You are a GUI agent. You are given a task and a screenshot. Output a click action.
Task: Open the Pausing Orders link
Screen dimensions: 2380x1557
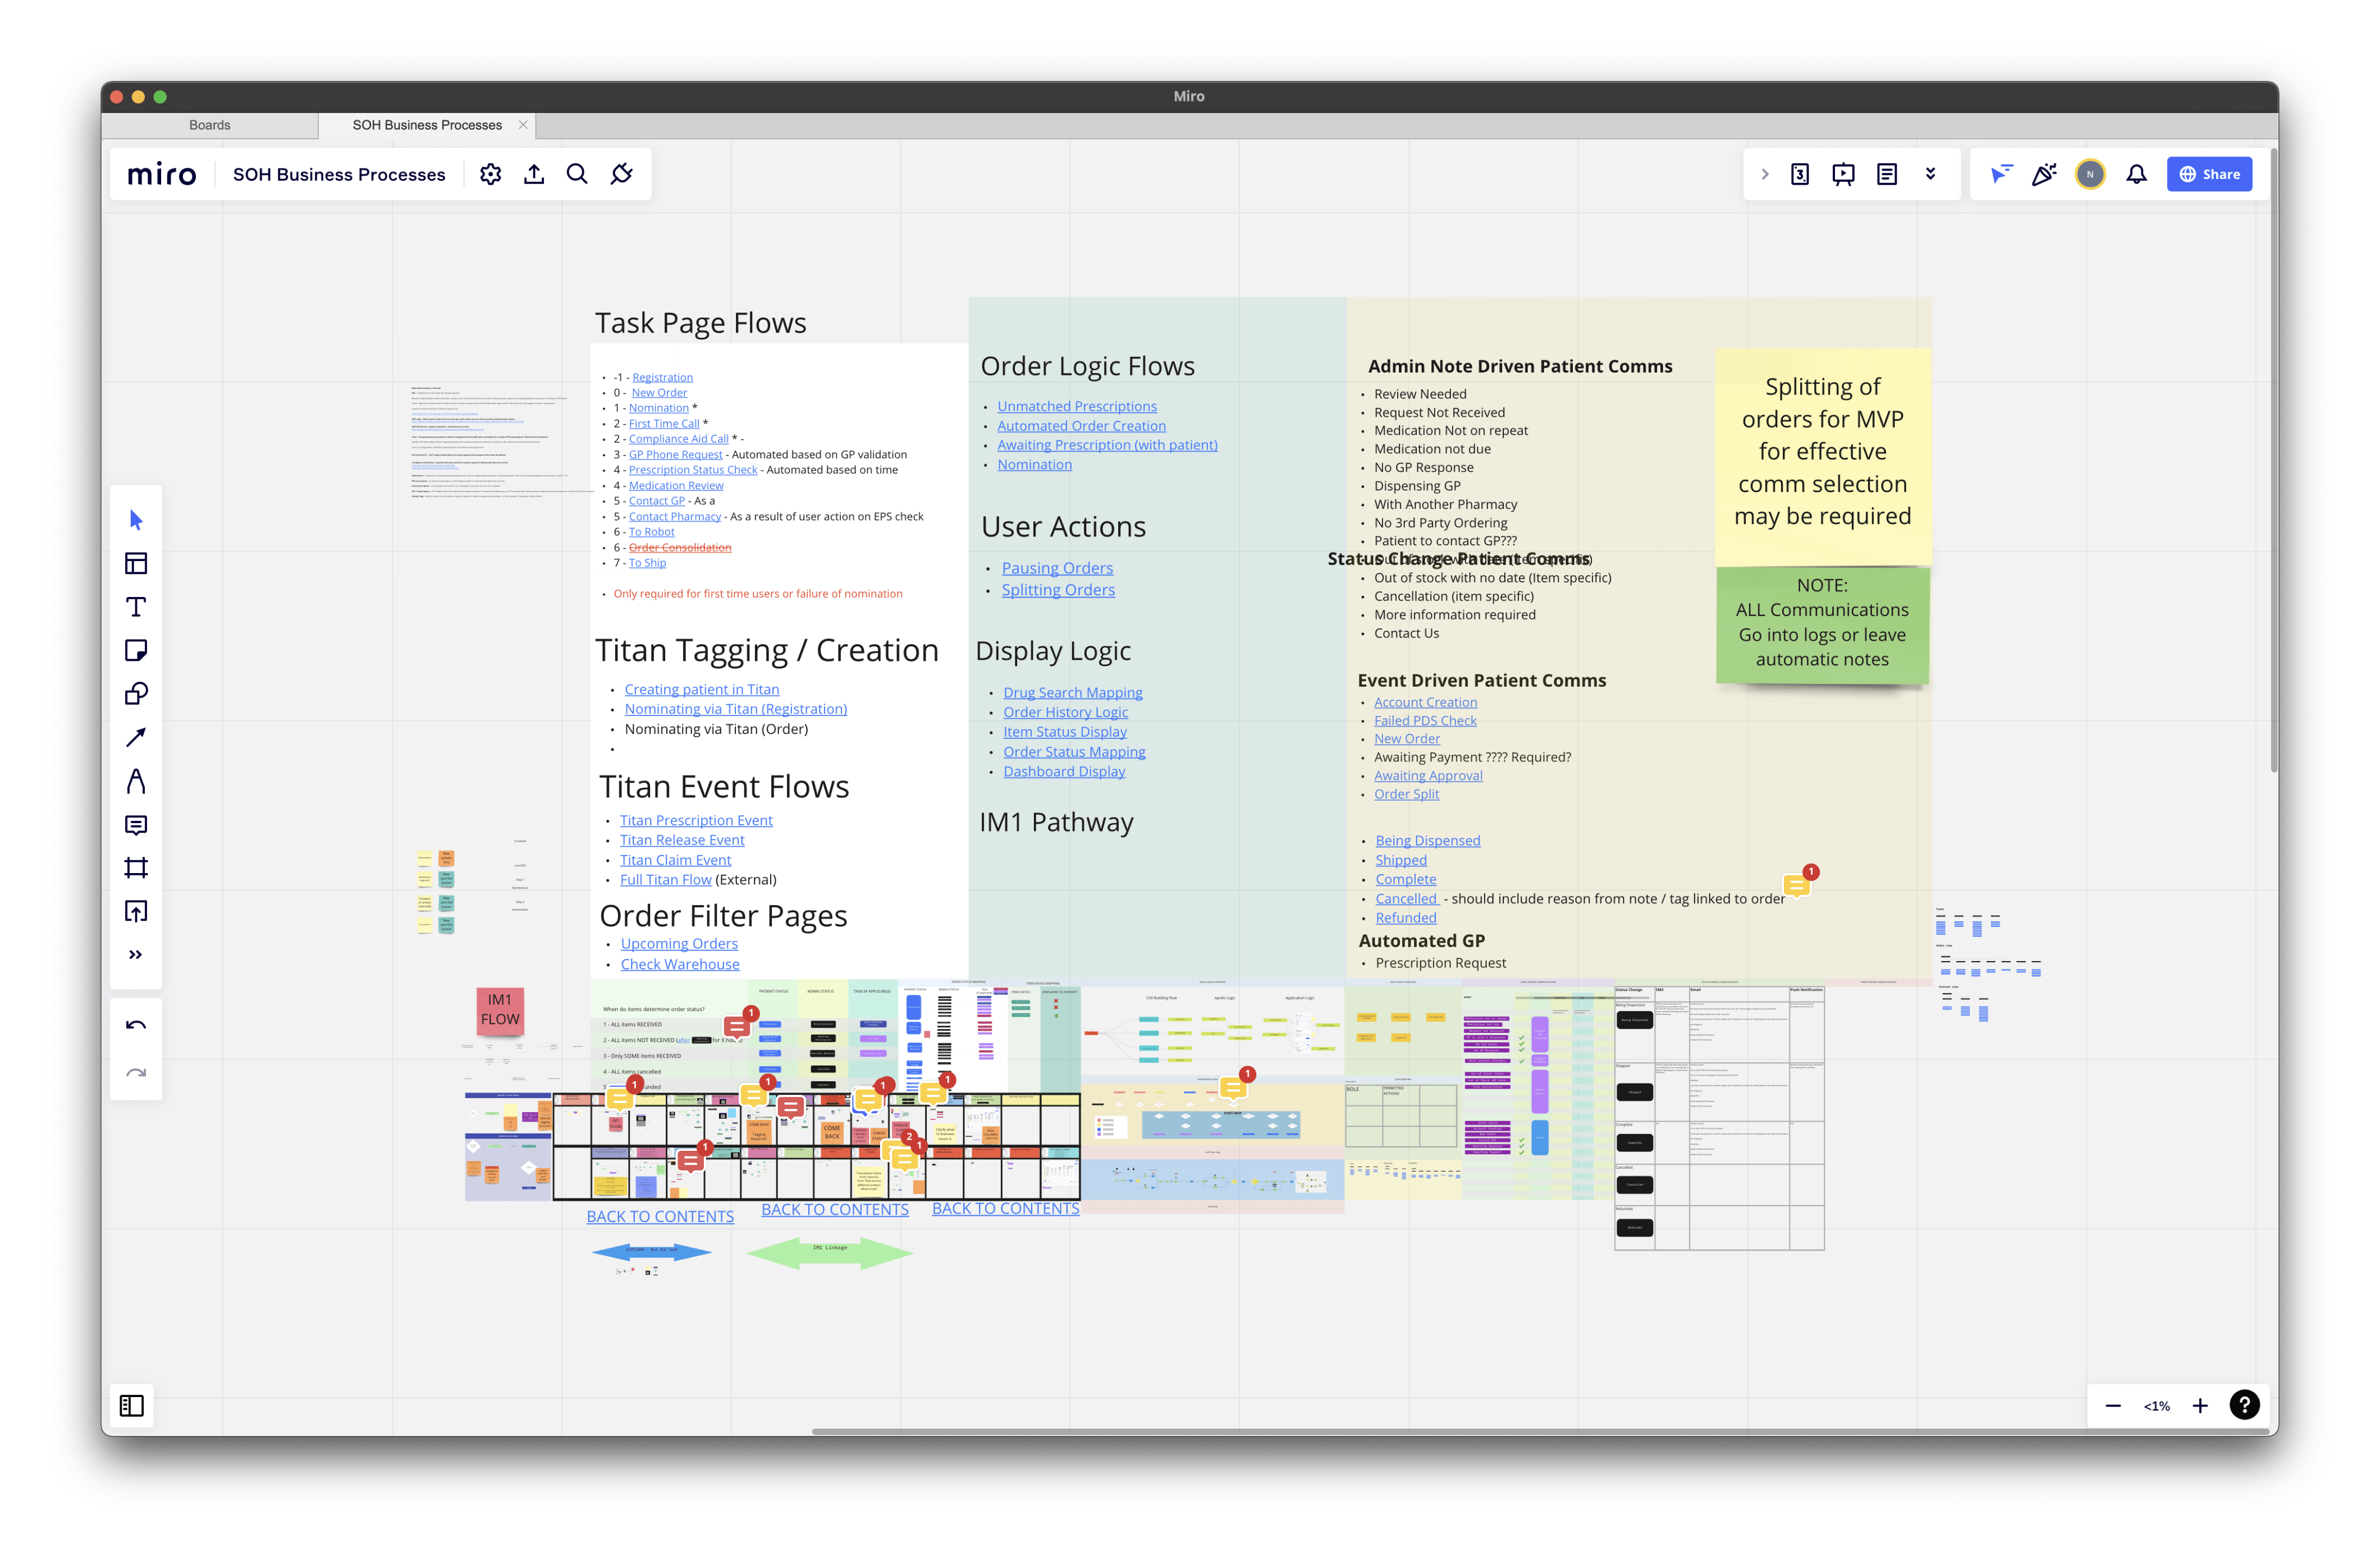click(x=1057, y=568)
